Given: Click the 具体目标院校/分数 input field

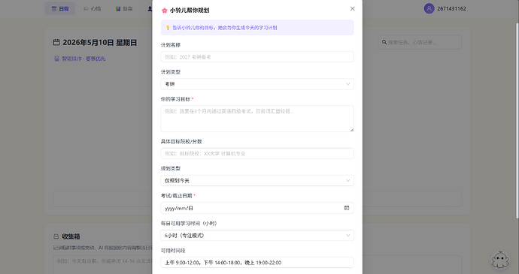Looking at the screenshot, I should (257, 153).
